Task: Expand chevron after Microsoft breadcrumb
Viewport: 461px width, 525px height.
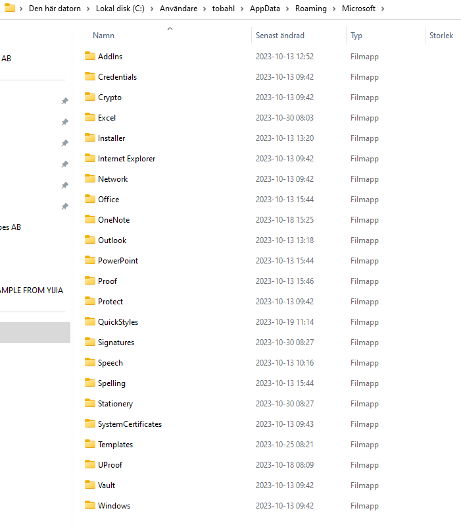Action: 383,9
